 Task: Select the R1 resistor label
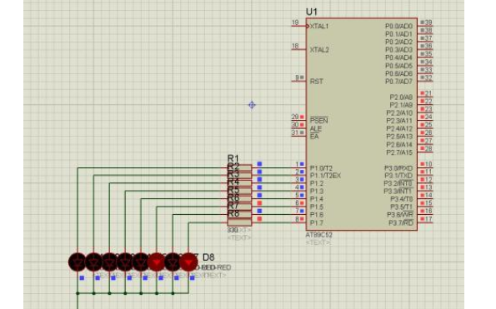click(233, 158)
